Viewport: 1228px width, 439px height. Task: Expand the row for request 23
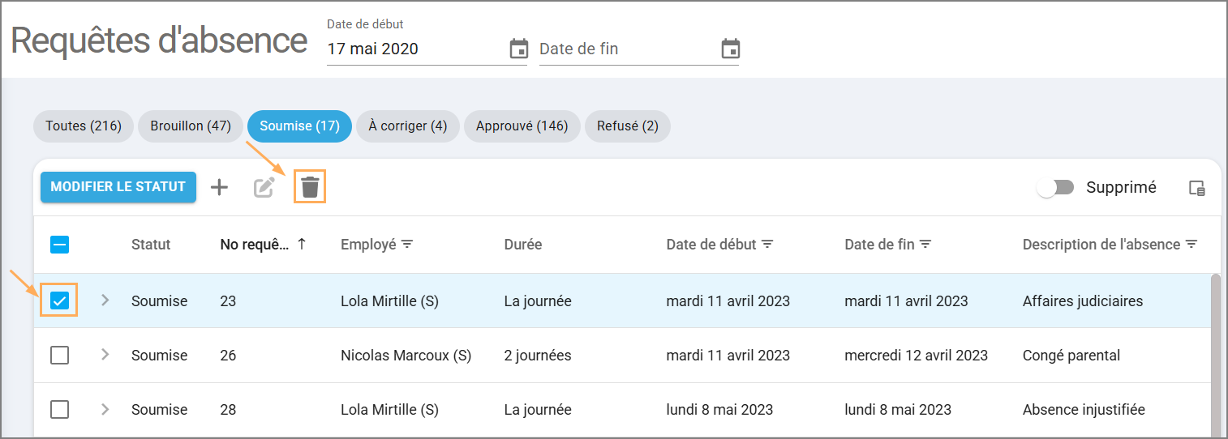[x=105, y=300]
